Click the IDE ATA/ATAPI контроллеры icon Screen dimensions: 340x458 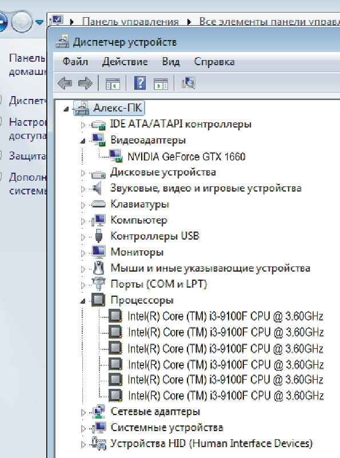pyautogui.click(x=98, y=125)
